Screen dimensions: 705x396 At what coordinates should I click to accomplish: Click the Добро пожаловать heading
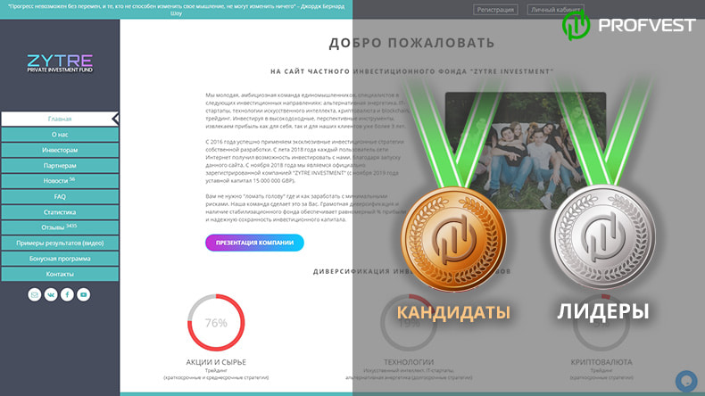[412, 43]
